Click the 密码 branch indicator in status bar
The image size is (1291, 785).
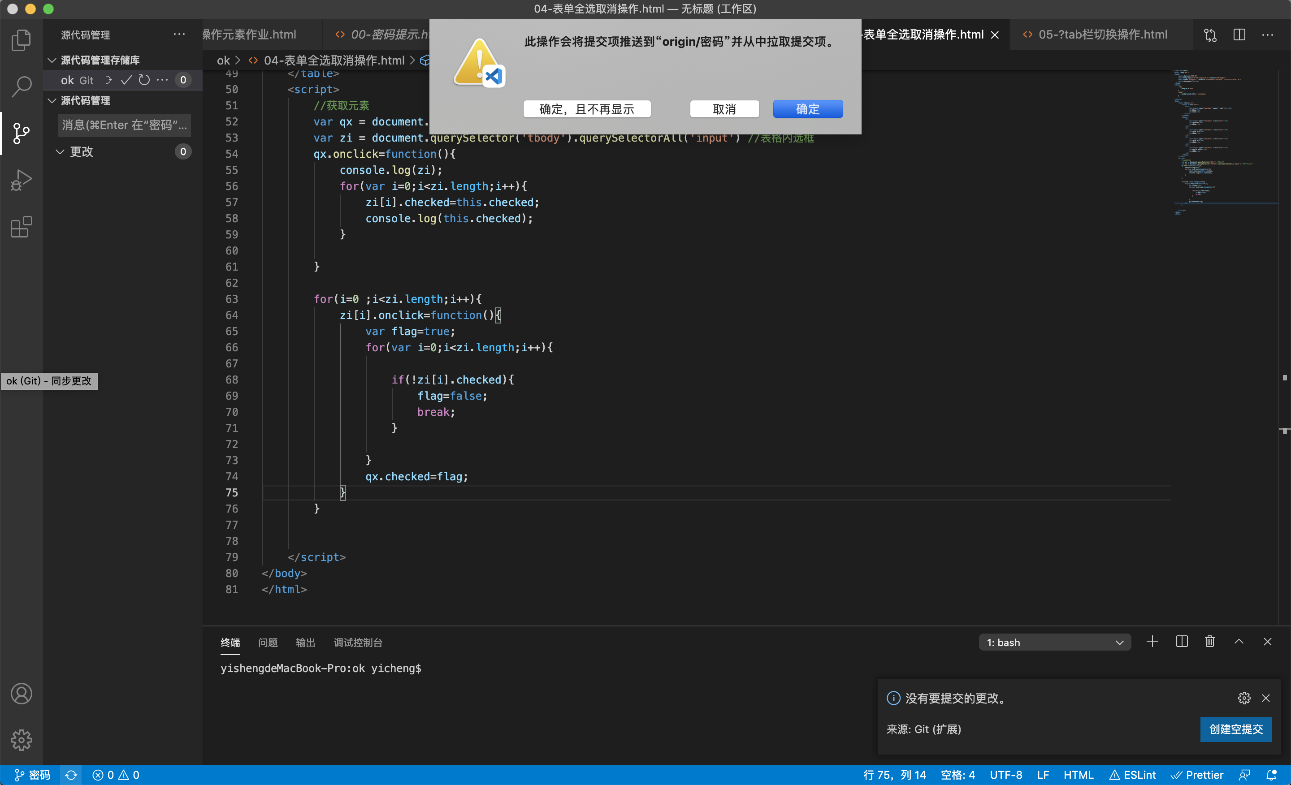[32, 775]
